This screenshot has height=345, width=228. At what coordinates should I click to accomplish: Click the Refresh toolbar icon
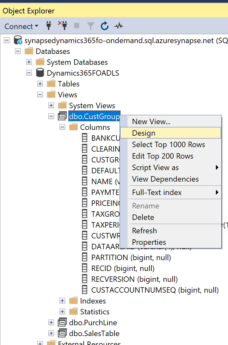click(x=105, y=26)
